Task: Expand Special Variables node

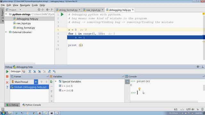Action: point(56,81)
